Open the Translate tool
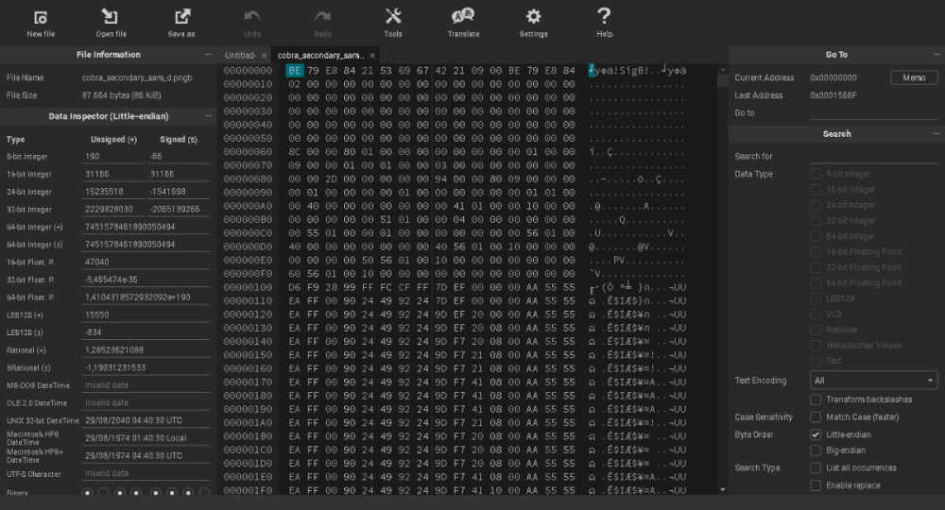The height and width of the screenshot is (510, 945). 463,16
